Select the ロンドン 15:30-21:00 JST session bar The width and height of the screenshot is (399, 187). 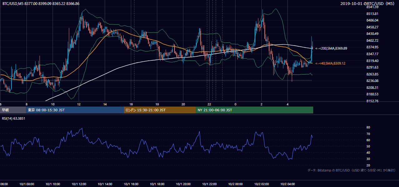pos(160,110)
